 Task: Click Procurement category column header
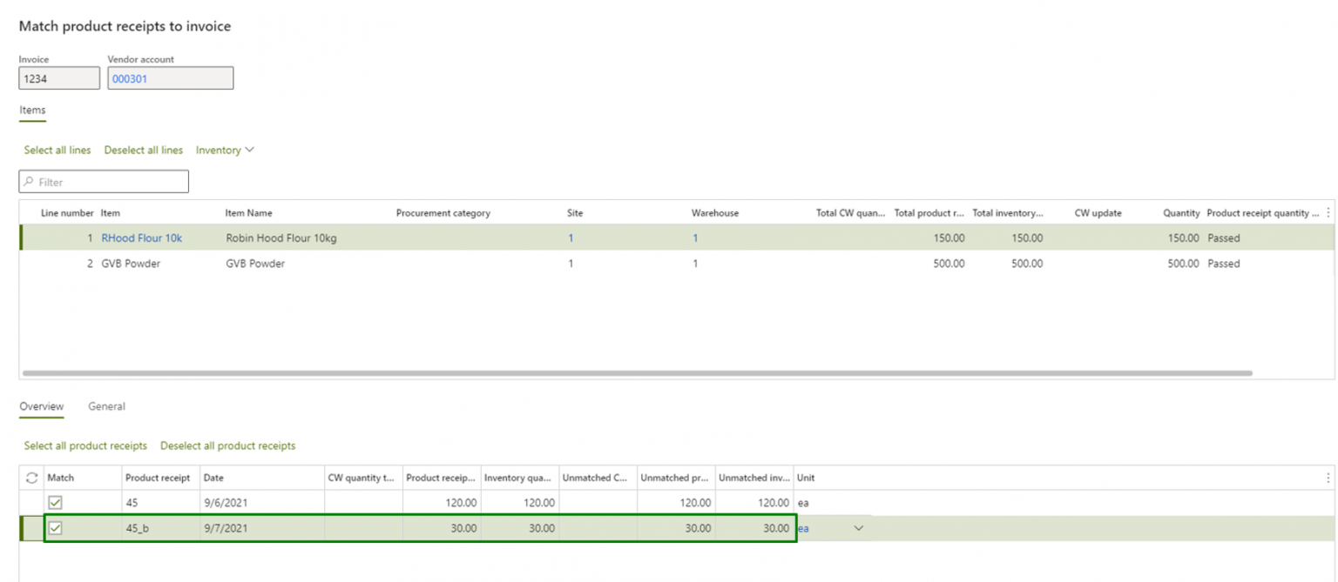point(443,213)
